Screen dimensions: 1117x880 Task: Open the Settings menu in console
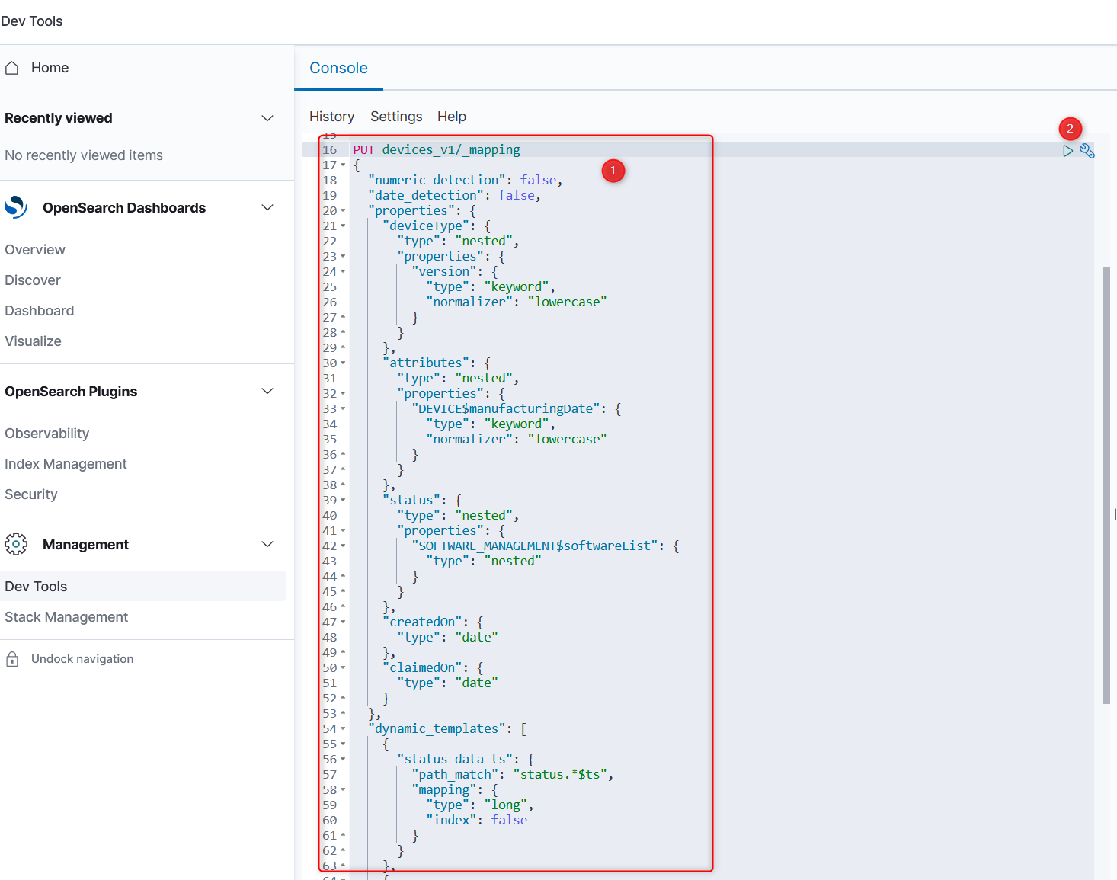point(396,117)
